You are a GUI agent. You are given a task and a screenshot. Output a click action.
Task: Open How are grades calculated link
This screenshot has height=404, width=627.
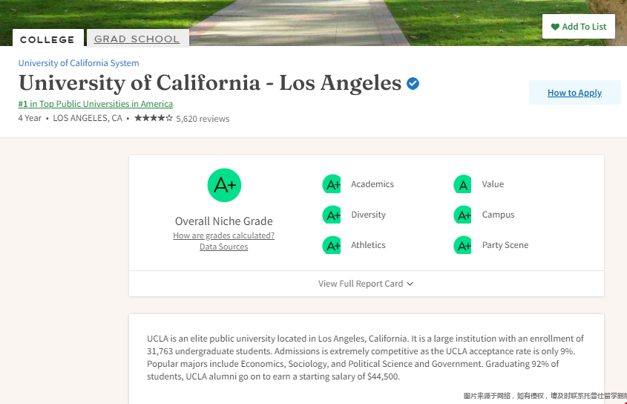224,235
